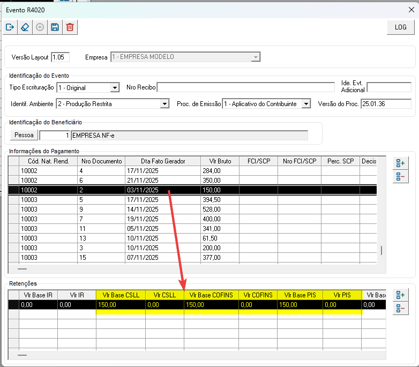Click the Nro Documento column header
419x367 pixels.
pos(101,161)
